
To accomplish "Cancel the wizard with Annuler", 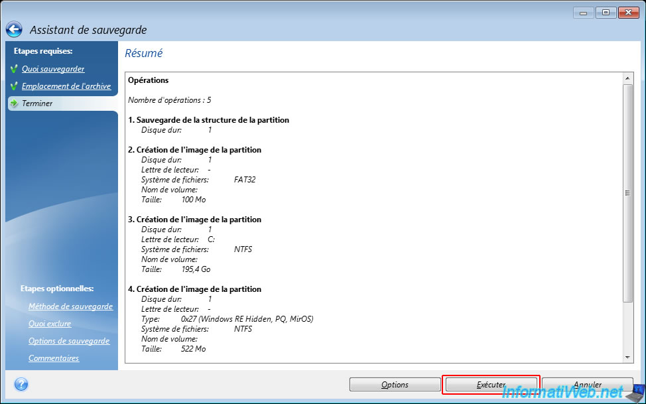I will coord(588,385).
